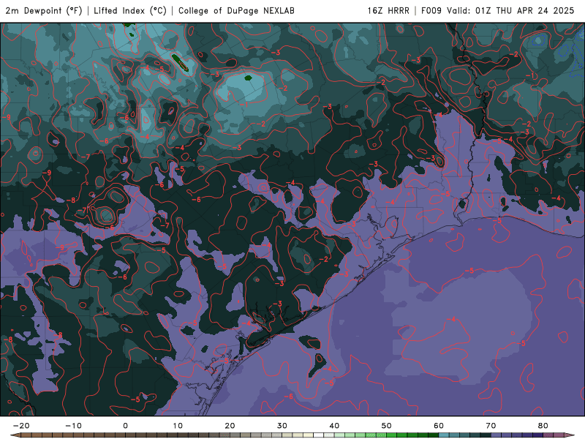The width and height of the screenshot is (585, 439).
Task: Click the "F009" forecast hour text
Action: pyautogui.click(x=431, y=10)
